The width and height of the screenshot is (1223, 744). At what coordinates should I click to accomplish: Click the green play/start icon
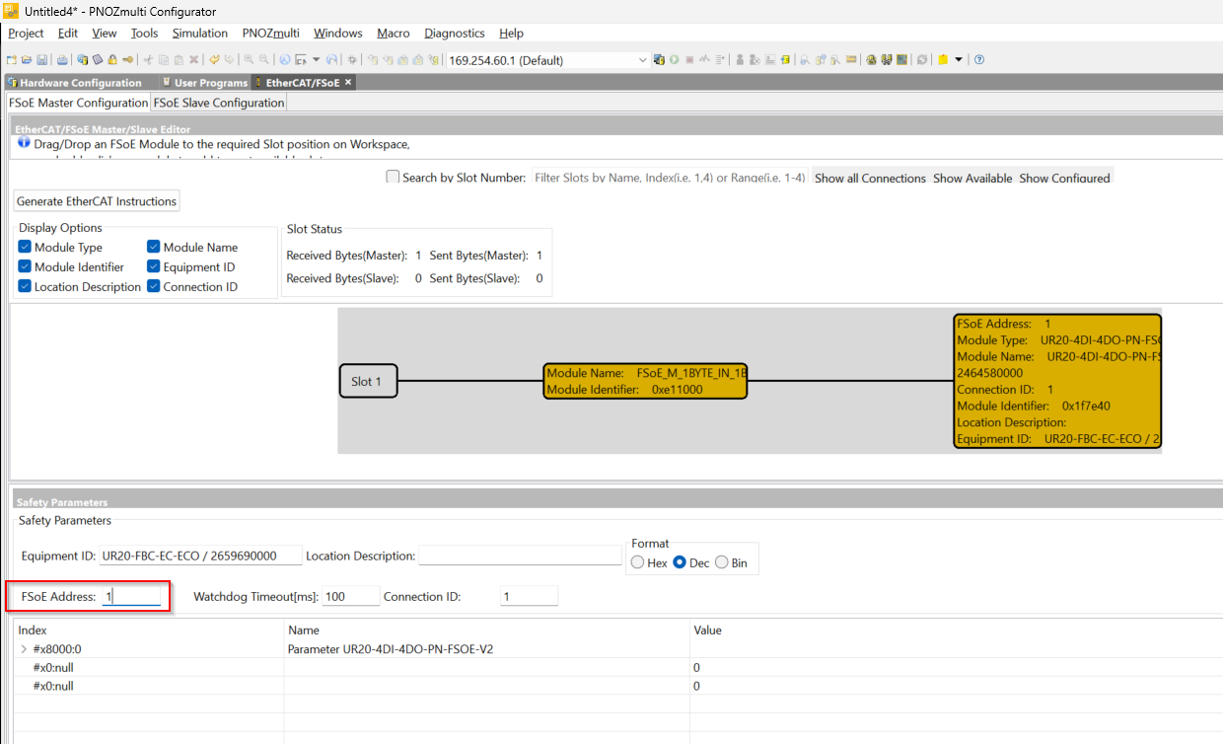(675, 59)
